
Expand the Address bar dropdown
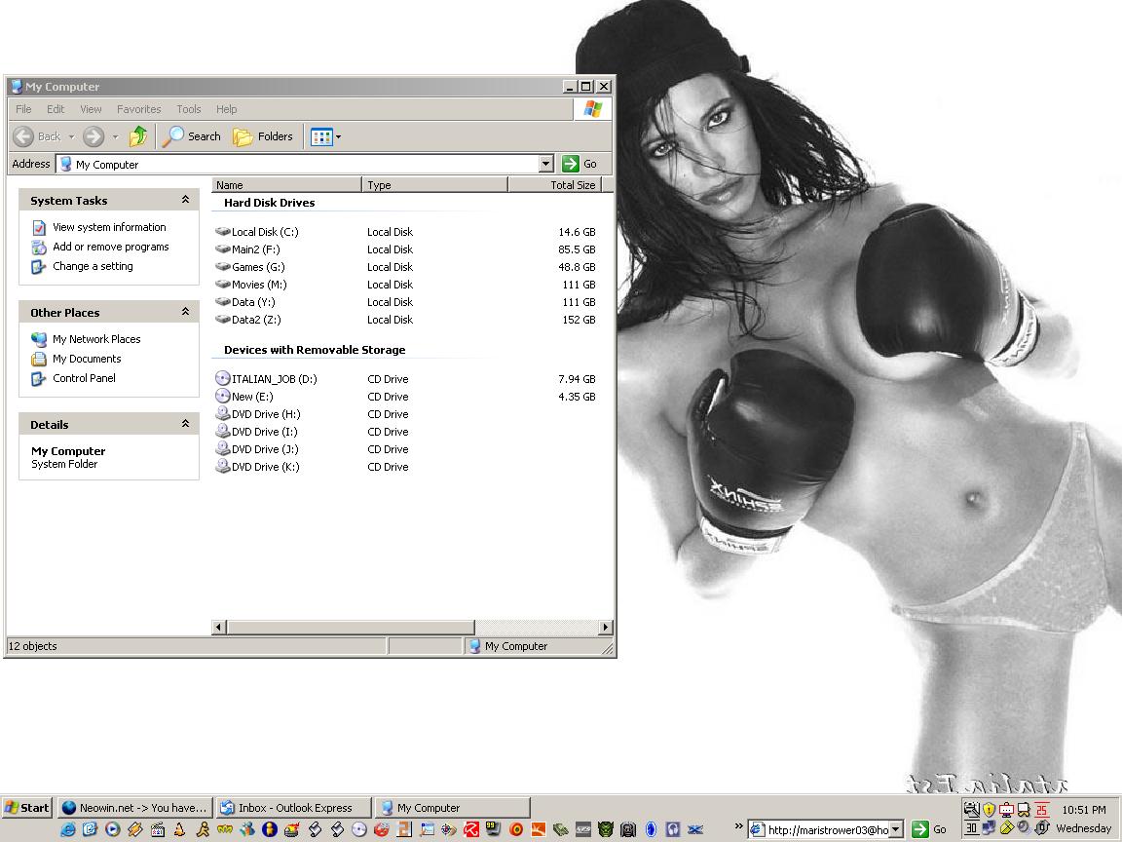pos(545,164)
